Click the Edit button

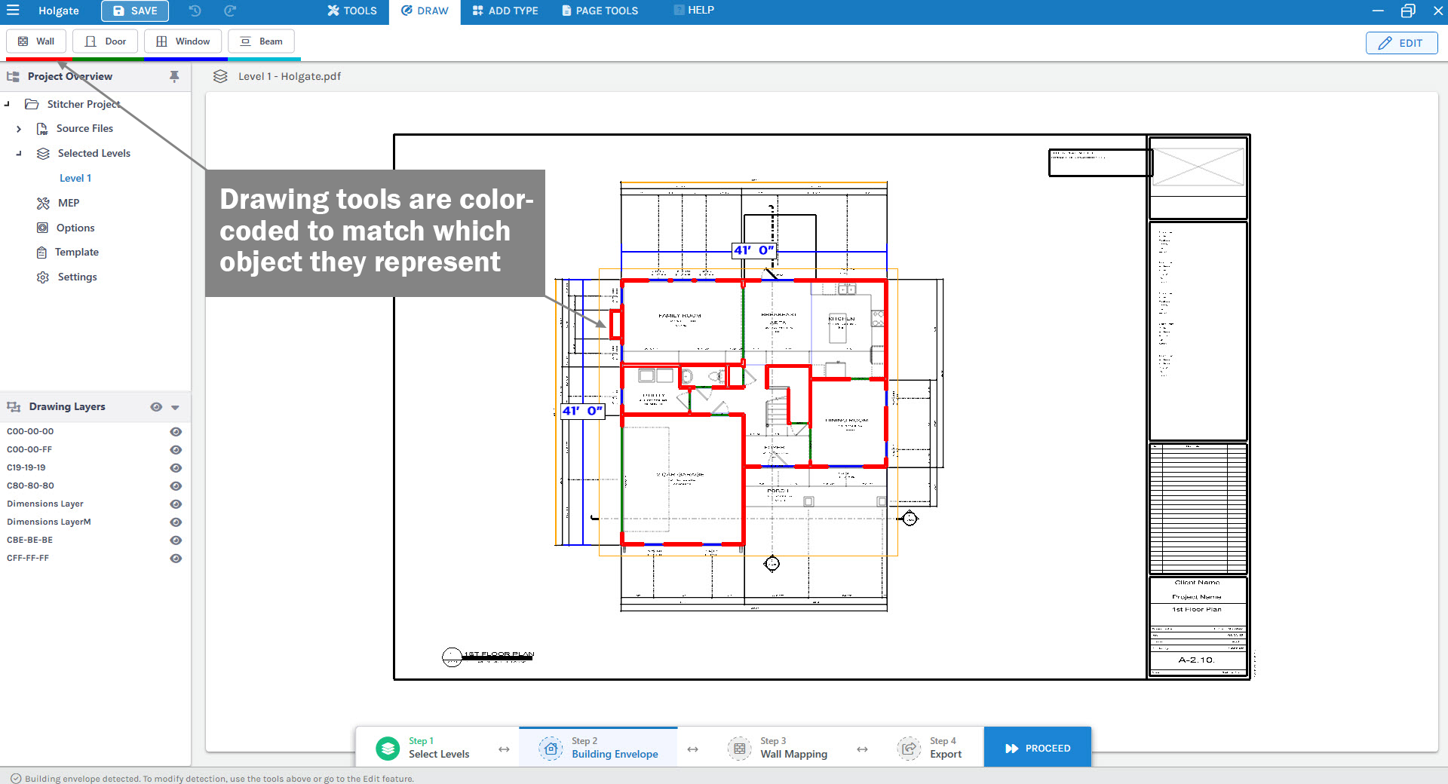pos(1401,43)
